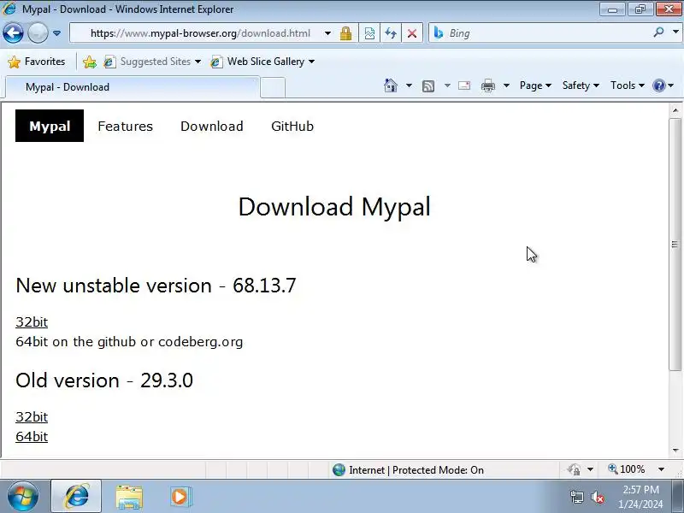This screenshot has height=513, width=684.
Task: Click the muted volume tray icon
Action: click(x=597, y=497)
